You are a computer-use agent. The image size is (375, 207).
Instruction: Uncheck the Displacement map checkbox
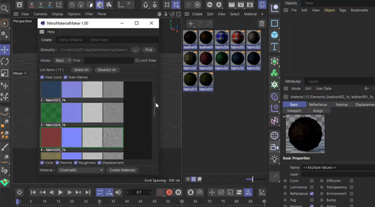(x=100, y=163)
